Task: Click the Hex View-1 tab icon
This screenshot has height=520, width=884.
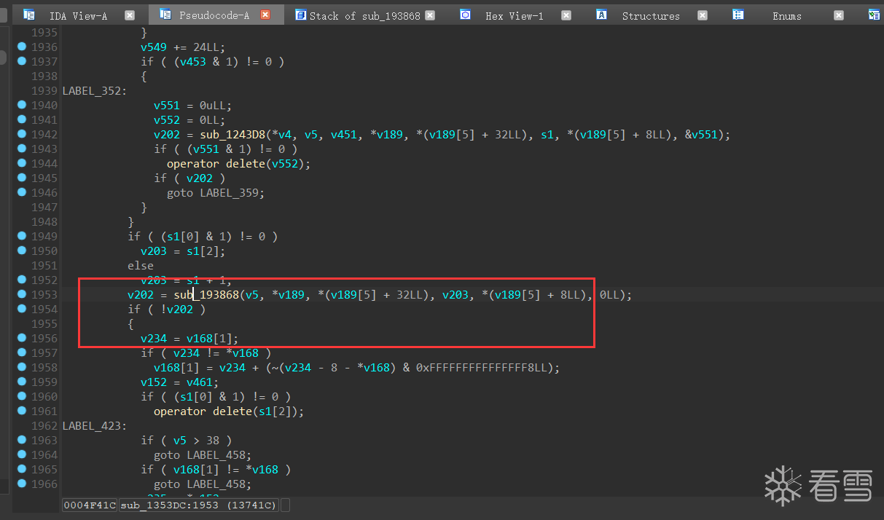Action: click(x=465, y=15)
